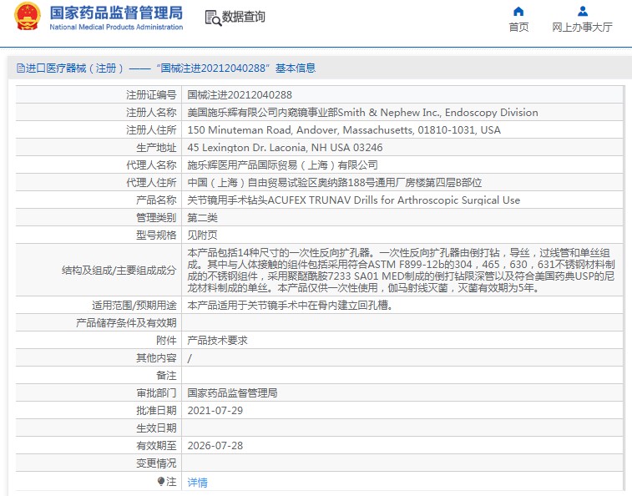Go to 首页 home page
This screenshot has height=496, width=632.
click(518, 27)
